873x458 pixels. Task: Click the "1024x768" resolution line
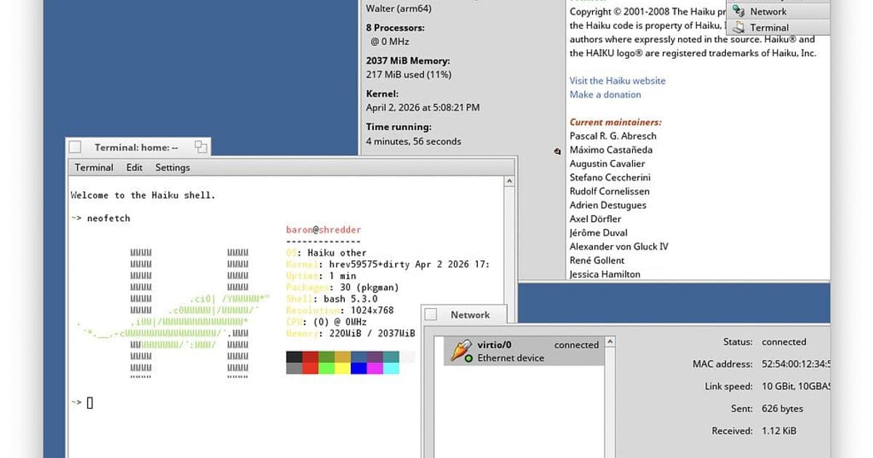click(x=372, y=310)
